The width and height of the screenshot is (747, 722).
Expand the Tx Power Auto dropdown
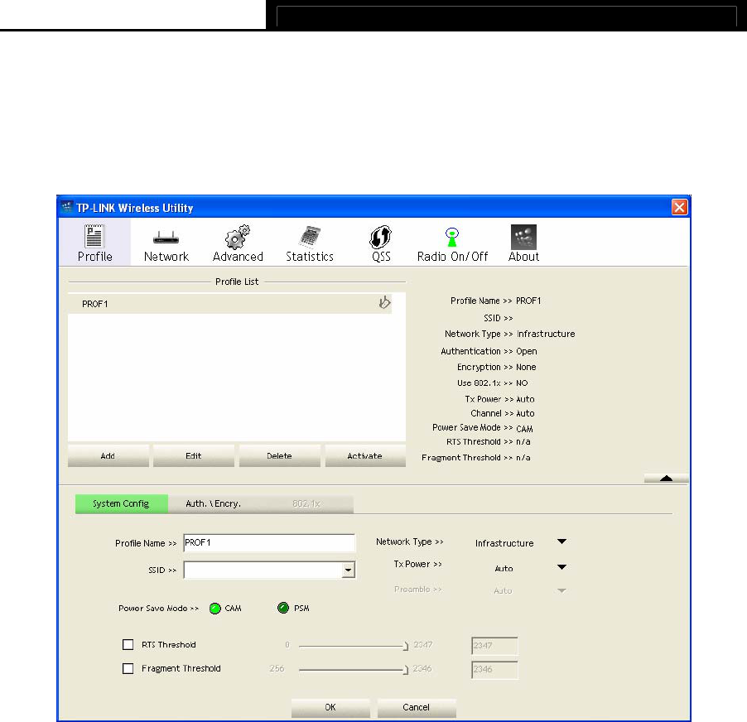pos(561,566)
